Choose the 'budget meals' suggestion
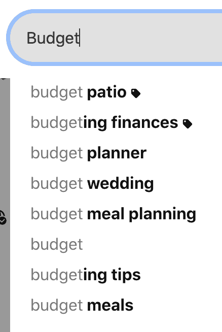Image resolution: width=222 pixels, height=332 pixels. tap(116, 306)
